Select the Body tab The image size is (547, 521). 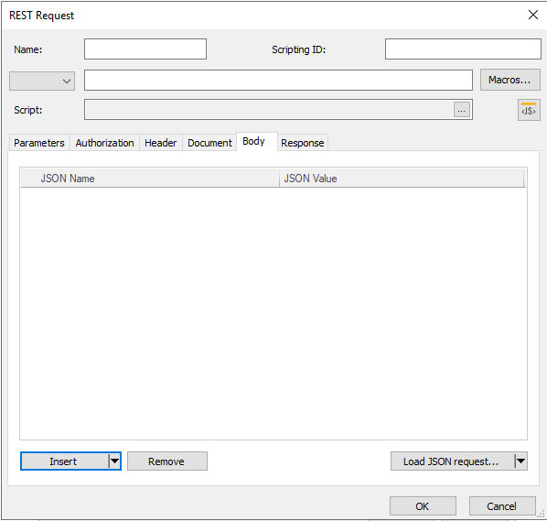[257, 141]
